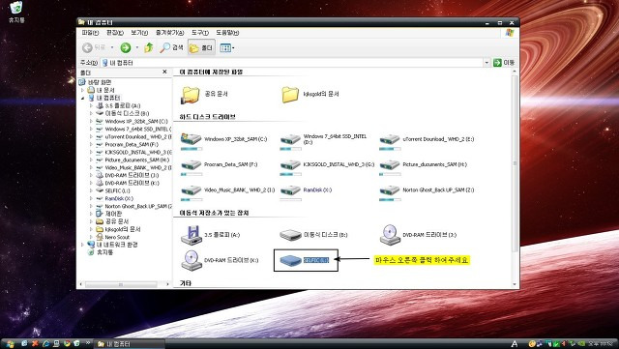Select the KJKSGOLD_INSTAL (G:) drive icon
This screenshot has height=349, width=619.
pos(290,164)
